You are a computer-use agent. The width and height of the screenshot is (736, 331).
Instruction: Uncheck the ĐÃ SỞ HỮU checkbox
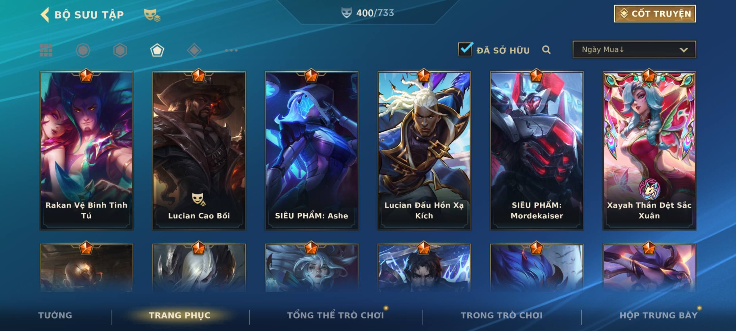tap(465, 49)
